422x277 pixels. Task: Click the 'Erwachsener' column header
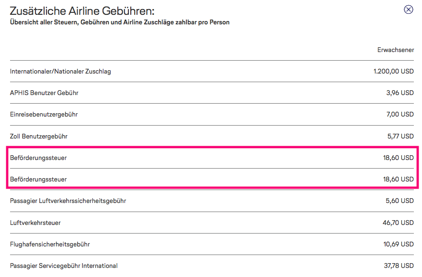[396, 50]
